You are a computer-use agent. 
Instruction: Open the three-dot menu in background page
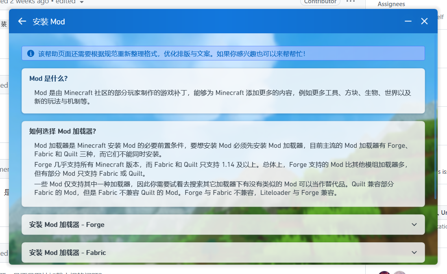point(350,2)
